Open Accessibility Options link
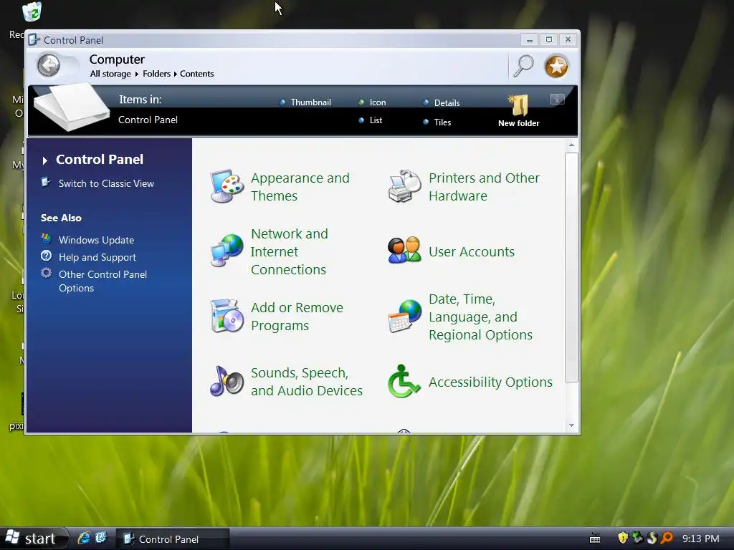734x550 pixels. point(490,382)
